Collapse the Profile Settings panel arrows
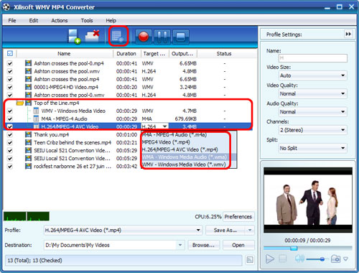This screenshot has width=359, height=273. pos(348,34)
